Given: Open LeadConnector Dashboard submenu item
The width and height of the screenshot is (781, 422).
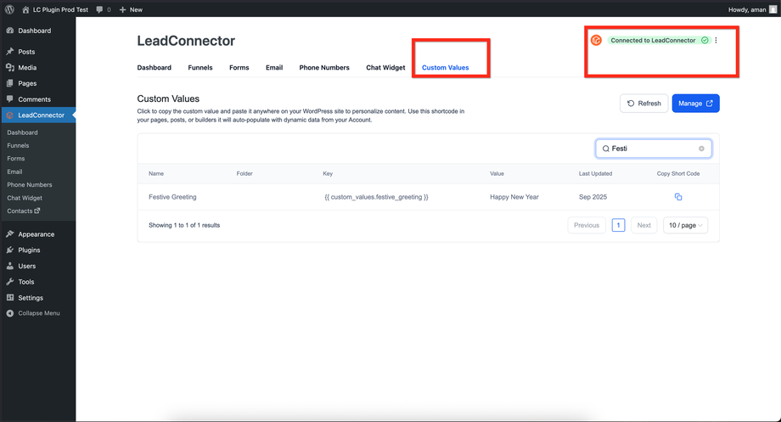Looking at the screenshot, I should (22, 132).
